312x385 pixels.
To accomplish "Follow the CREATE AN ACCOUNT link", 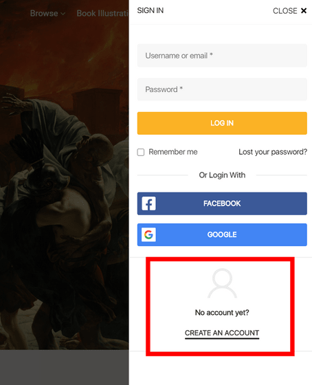I will [x=222, y=333].
